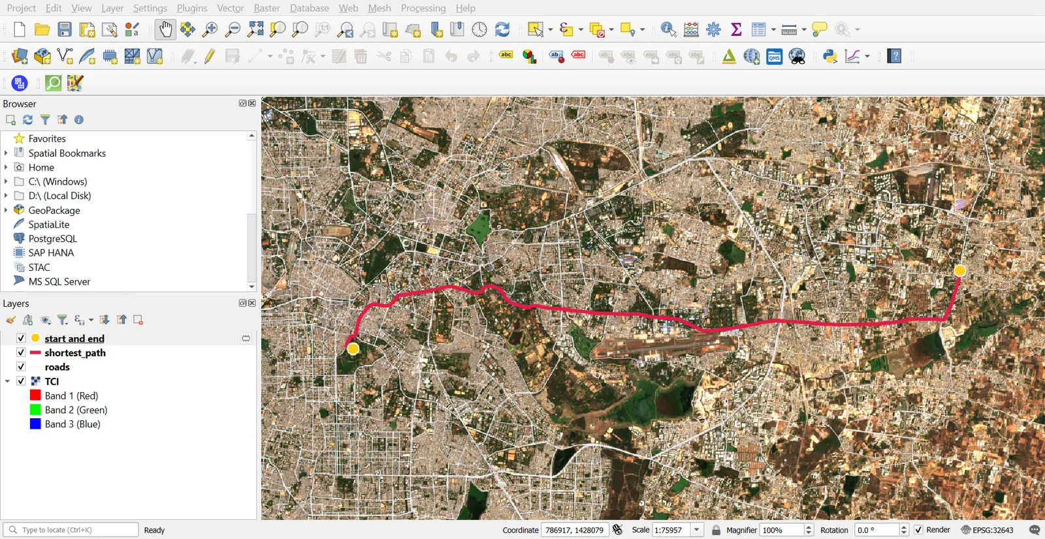Image resolution: width=1045 pixels, height=539 pixels.
Task: Open the Statistical Summary sigma icon
Action: (x=736, y=29)
